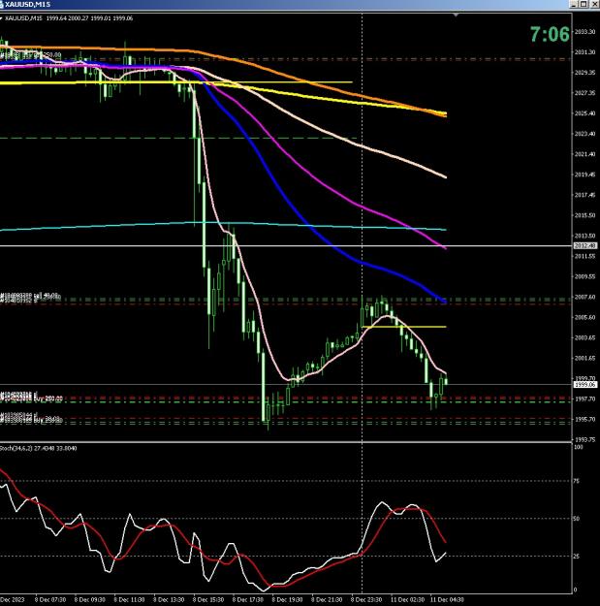Click the 2007.60 price scale label
600x606 pixels.
click(584, 298)
